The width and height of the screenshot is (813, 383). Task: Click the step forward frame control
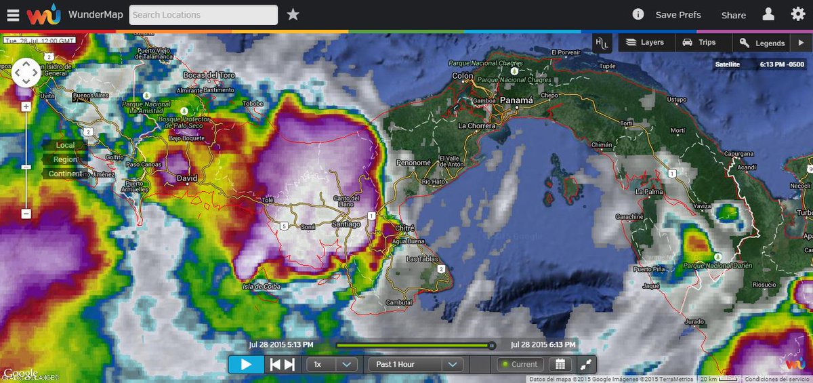[289, 364]
